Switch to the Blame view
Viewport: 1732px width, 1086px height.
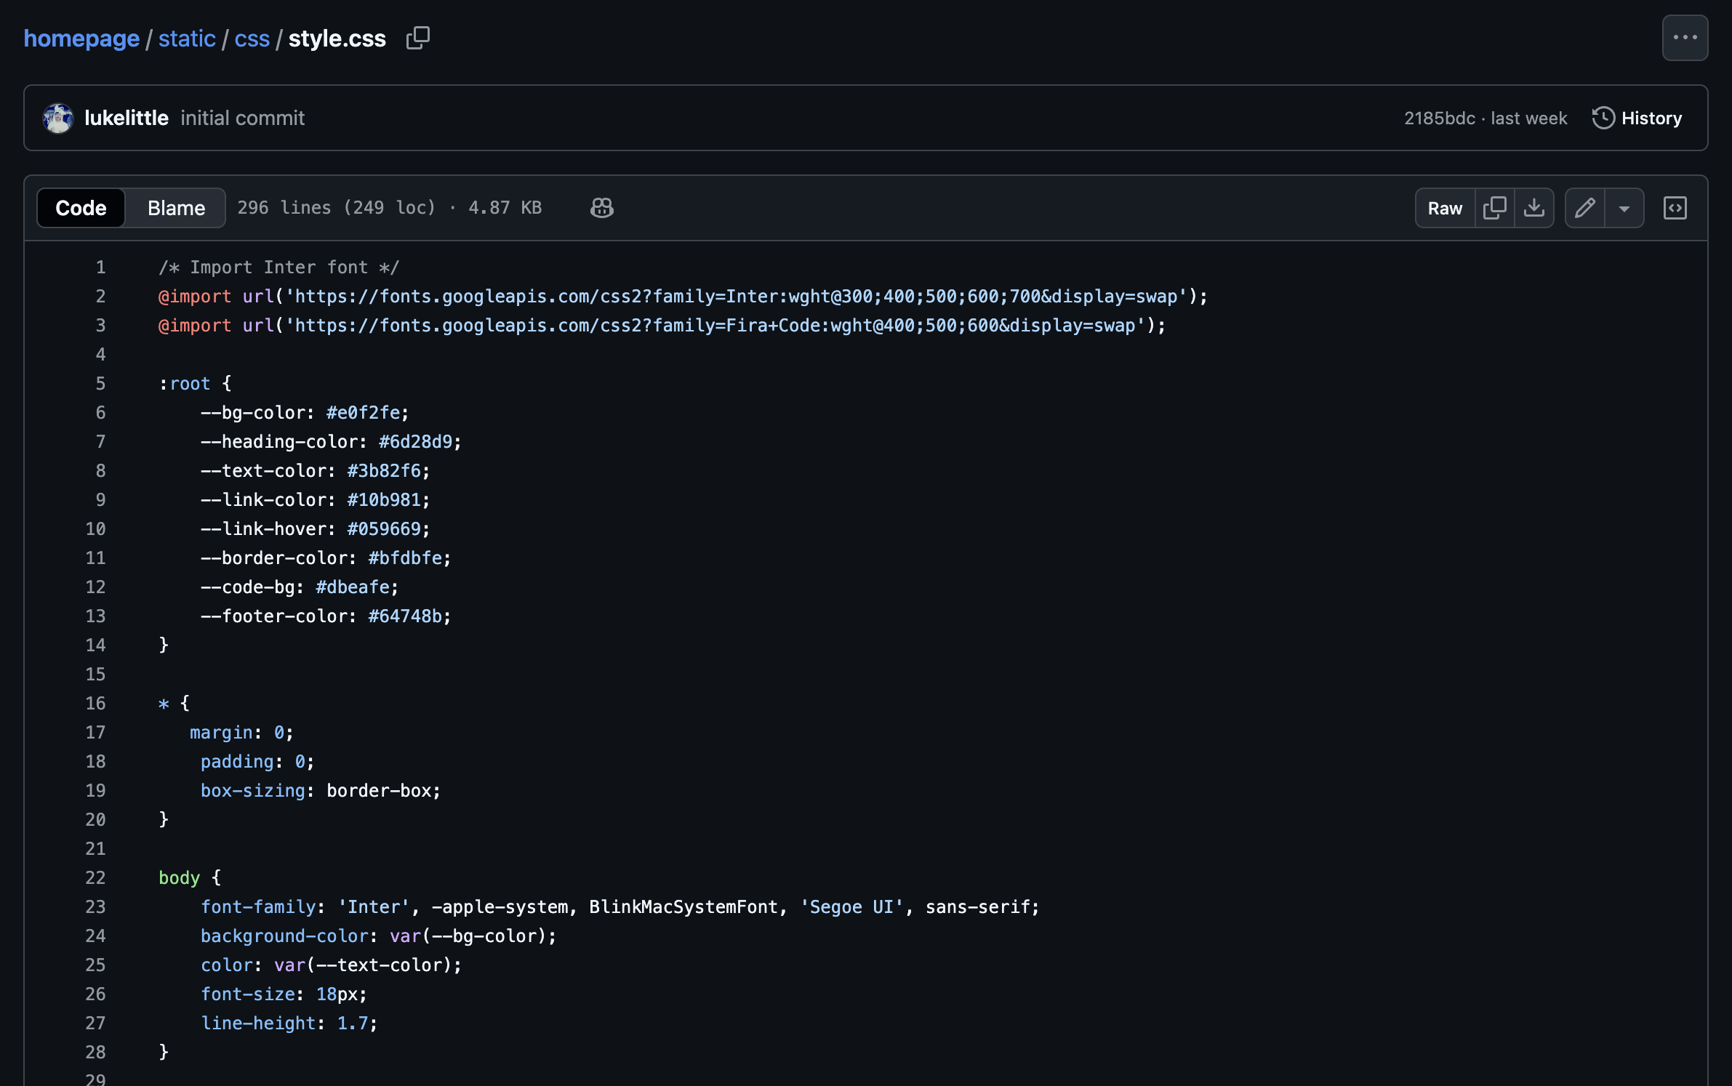pos(176,208)
